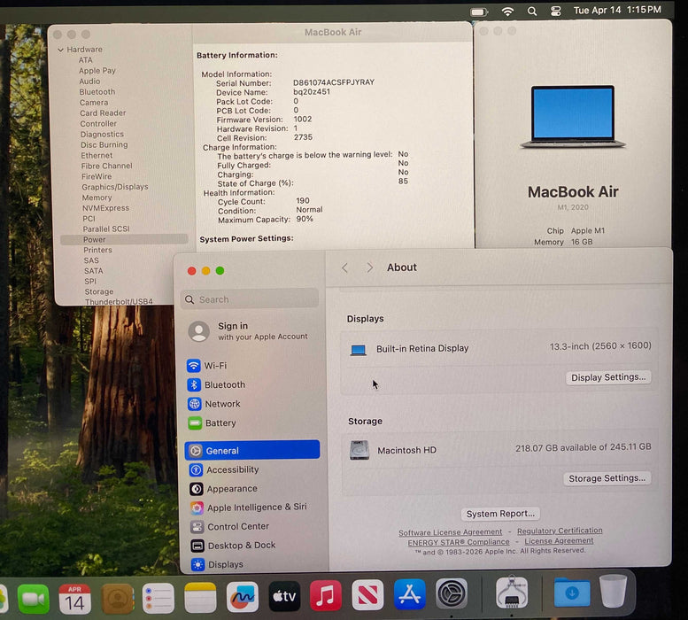Select Printers in System Information
688x620 pixels.
click(98, 250)
